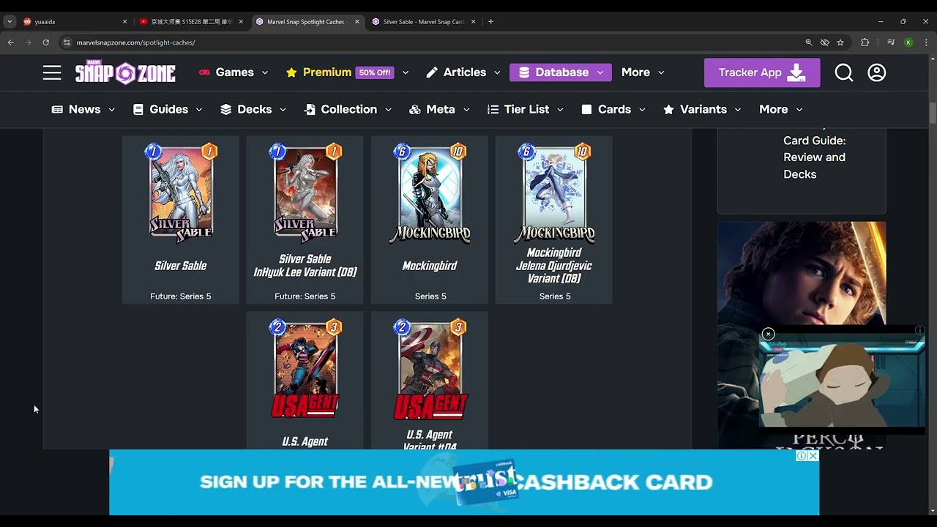Open the Chrome three-dot menu

926,42
